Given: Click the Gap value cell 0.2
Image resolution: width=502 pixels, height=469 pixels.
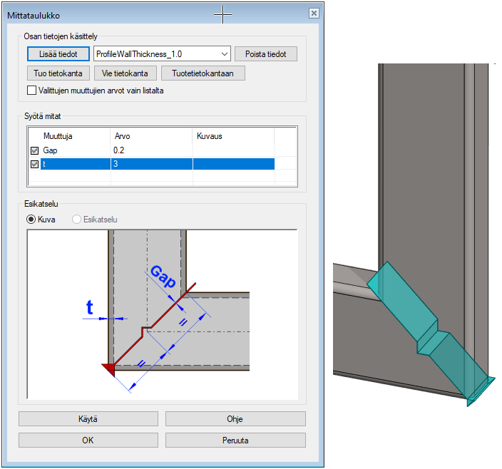Looking at the screenshot, I should coord(150,150).
